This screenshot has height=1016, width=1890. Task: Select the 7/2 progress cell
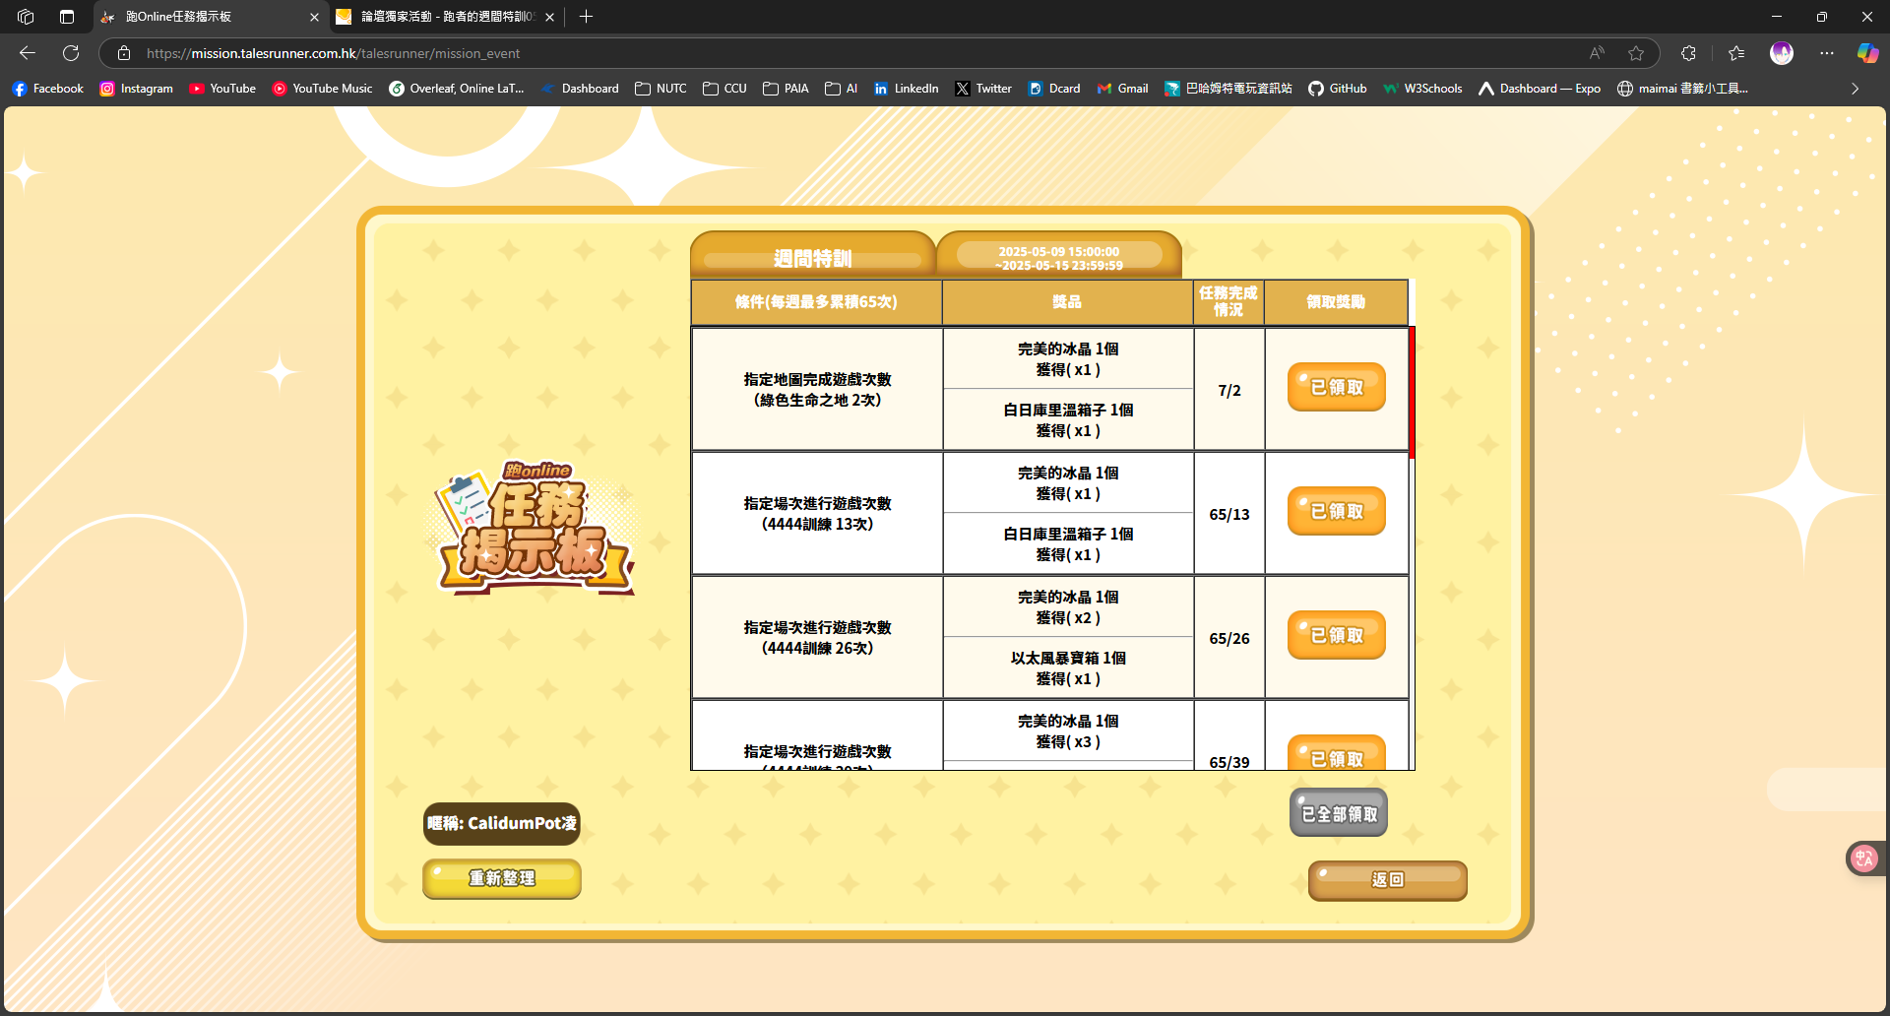(x=1229, y=390)
